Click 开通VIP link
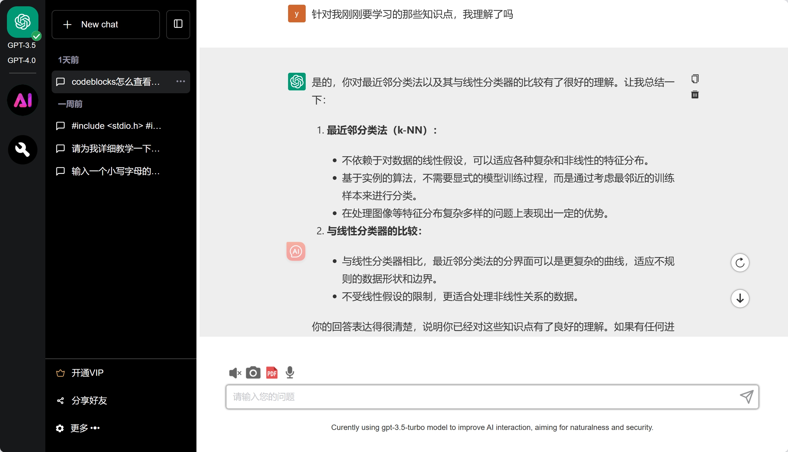Screen dimensions: 788x452 (x=87, y=373)
